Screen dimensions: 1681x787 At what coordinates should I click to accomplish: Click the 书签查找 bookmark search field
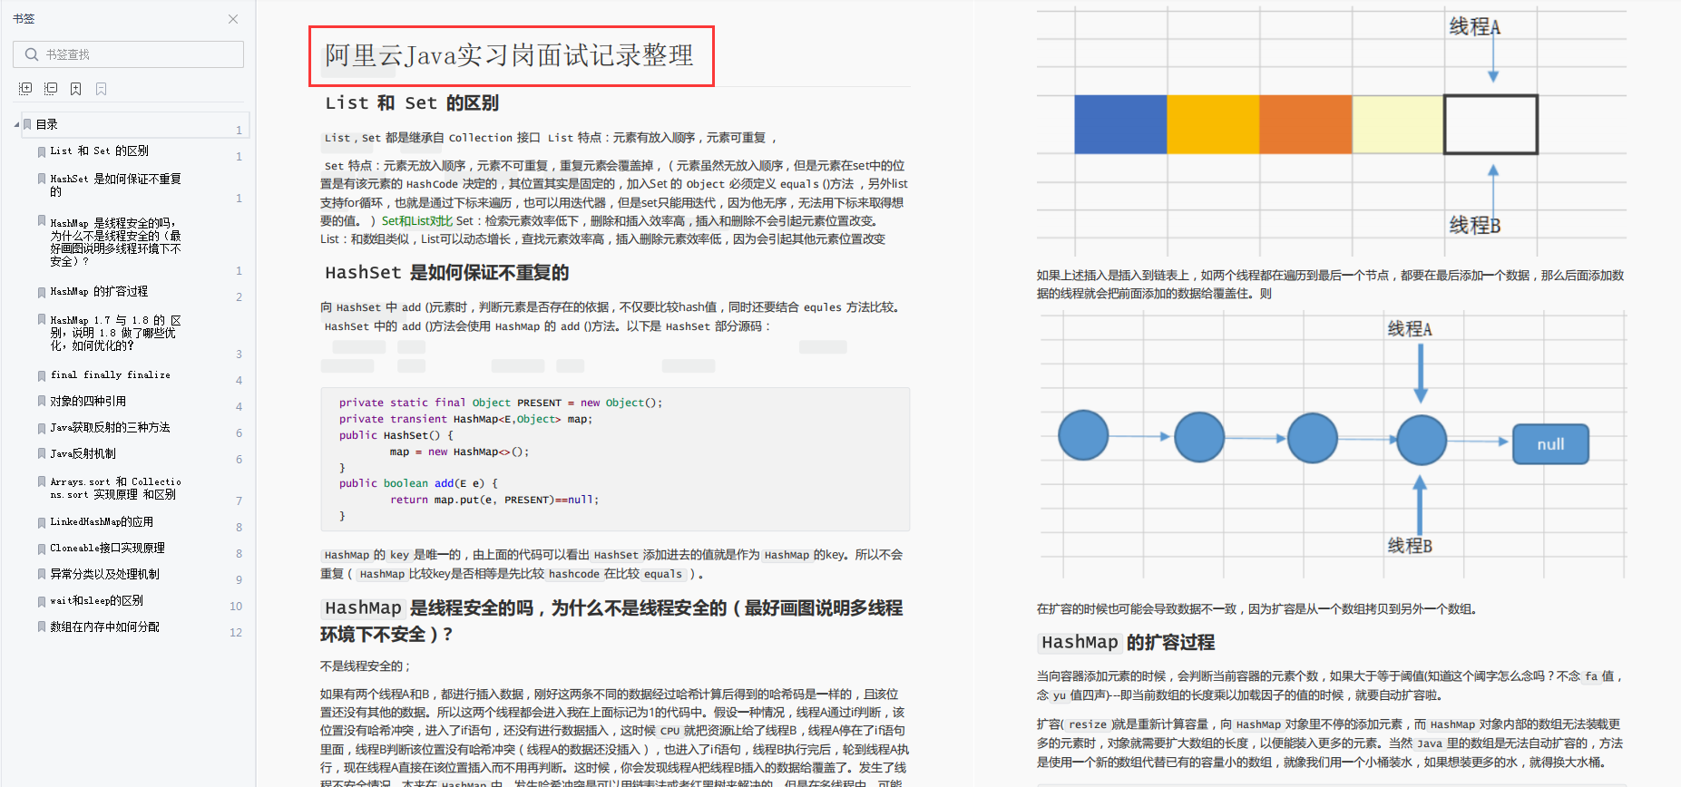pyautogui.click(x=128, y=54)
